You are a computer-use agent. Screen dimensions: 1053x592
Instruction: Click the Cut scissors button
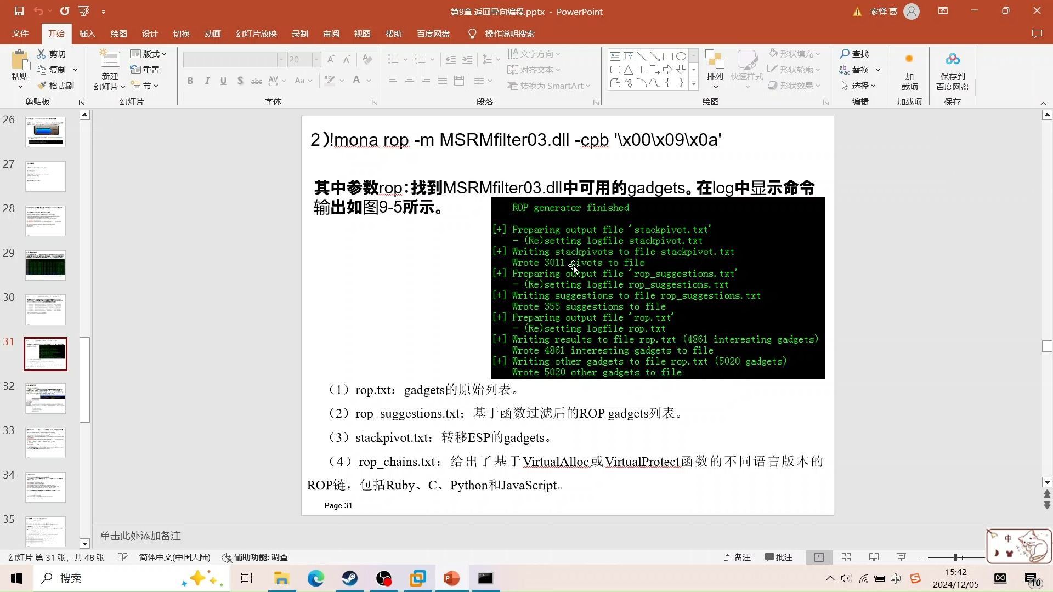click(51, 54)
